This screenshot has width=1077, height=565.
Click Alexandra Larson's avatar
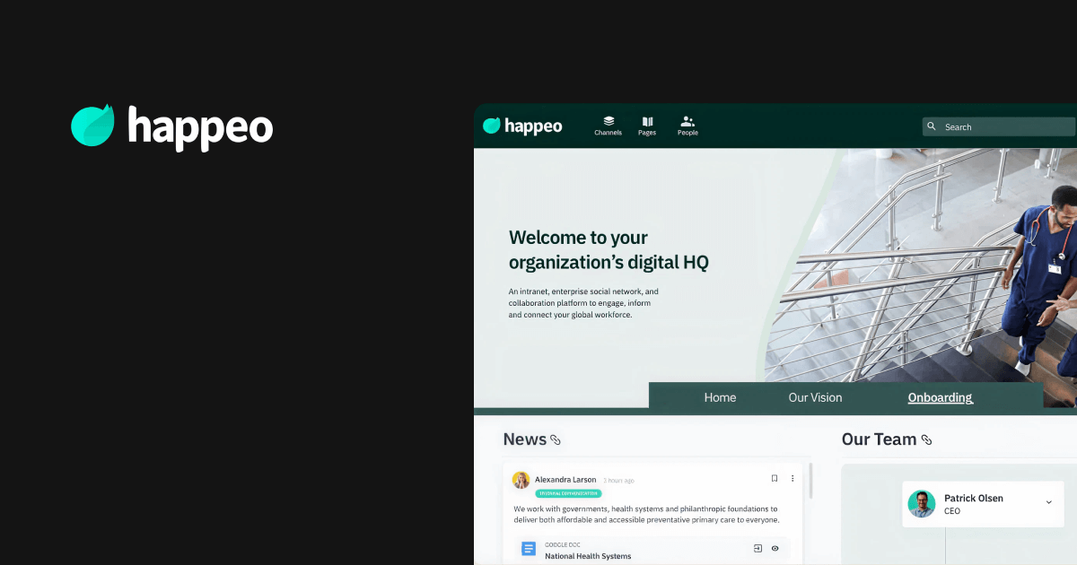521,480
